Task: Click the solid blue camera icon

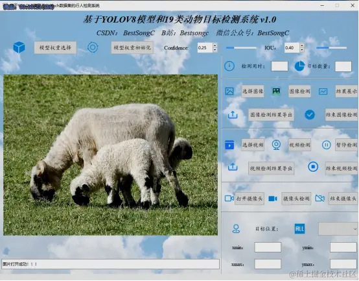Action: (x=272, y=199)
